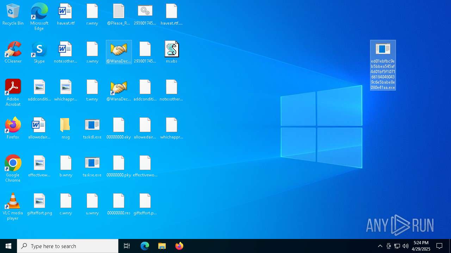
Task: Launch Firefox from the taskbar
Action: point(179,246)
